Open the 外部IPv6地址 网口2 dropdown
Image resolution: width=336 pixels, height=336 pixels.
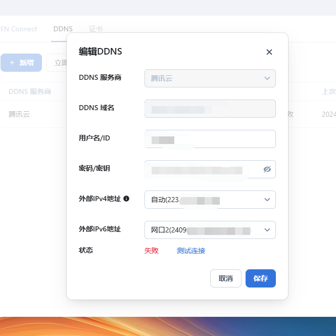click(210, 230)
